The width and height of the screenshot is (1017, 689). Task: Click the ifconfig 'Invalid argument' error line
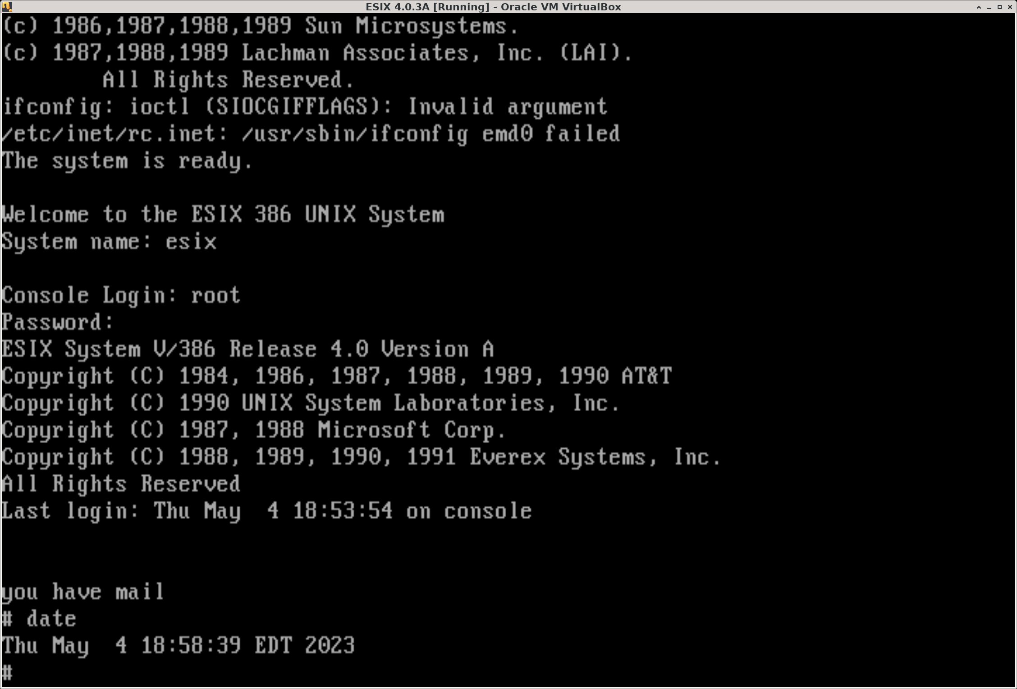click(305, 107)
